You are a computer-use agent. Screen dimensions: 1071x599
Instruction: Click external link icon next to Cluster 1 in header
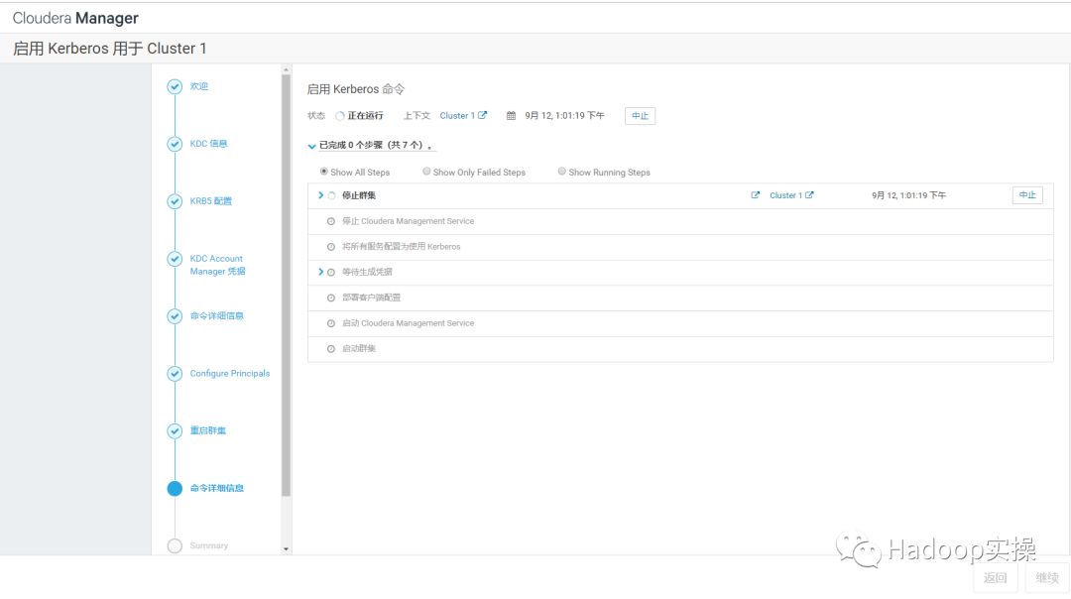click(482, 115)
